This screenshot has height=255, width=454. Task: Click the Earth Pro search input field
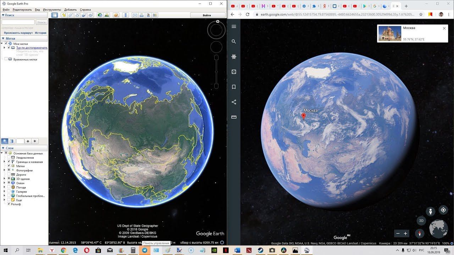point(18,22)
